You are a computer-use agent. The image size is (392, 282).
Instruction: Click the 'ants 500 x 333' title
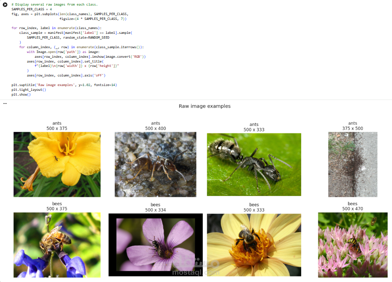tap(254, 127)
